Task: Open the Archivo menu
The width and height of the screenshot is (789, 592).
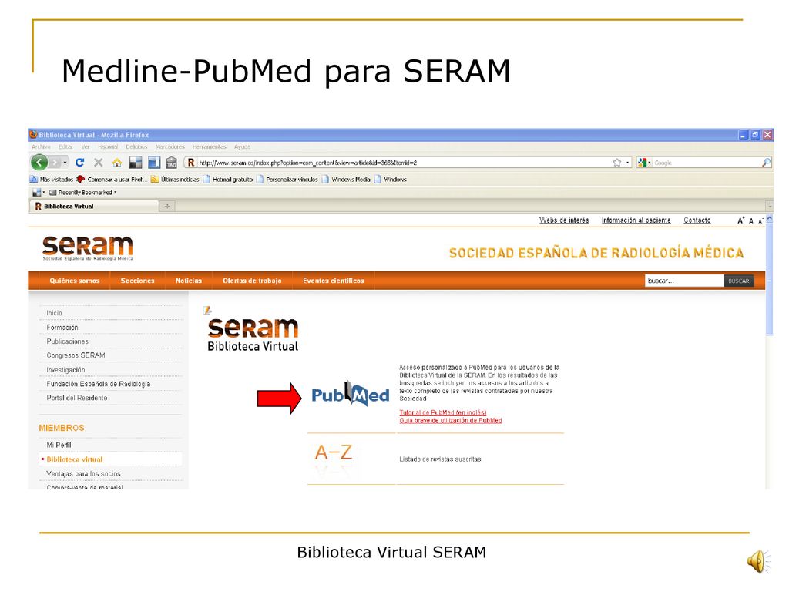Action: tap(41, 147)
